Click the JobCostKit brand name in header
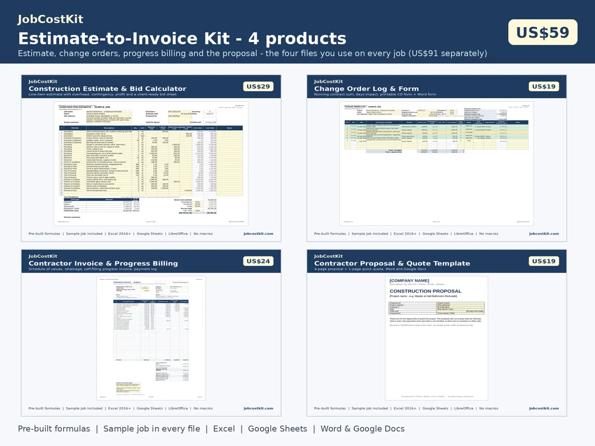The image size is (595, 446). coord(51,19)
